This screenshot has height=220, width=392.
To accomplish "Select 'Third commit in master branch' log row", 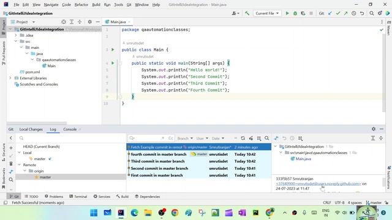I will click(x=198, y=161).
